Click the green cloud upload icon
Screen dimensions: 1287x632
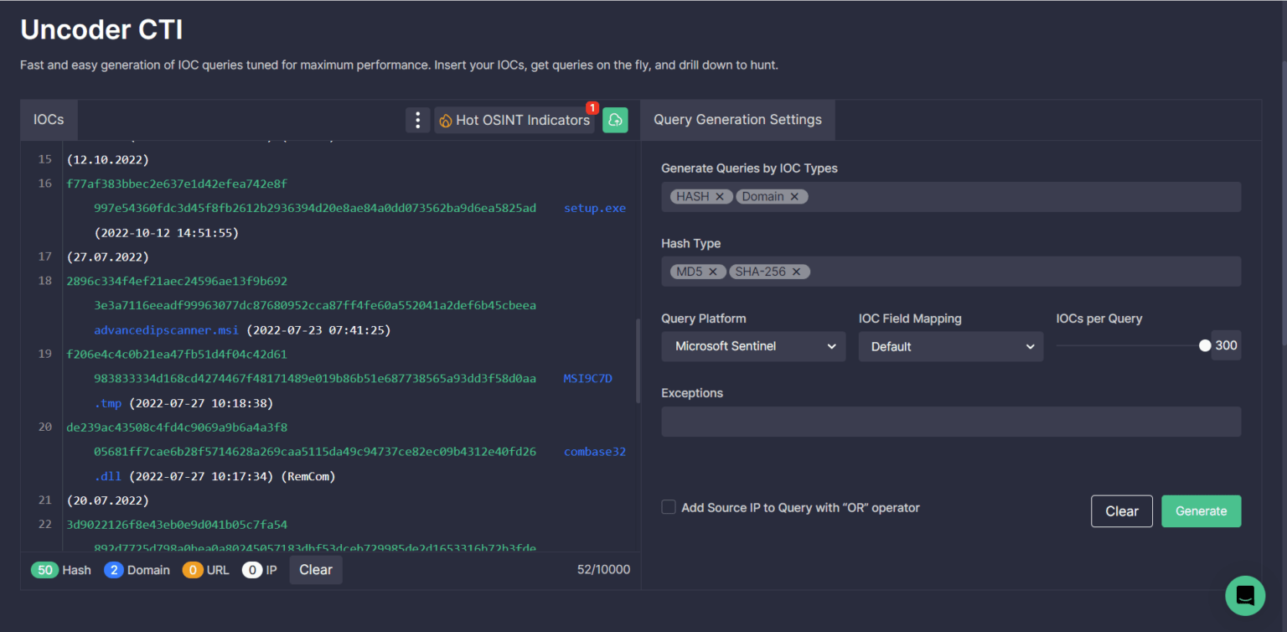pos(615,120)
